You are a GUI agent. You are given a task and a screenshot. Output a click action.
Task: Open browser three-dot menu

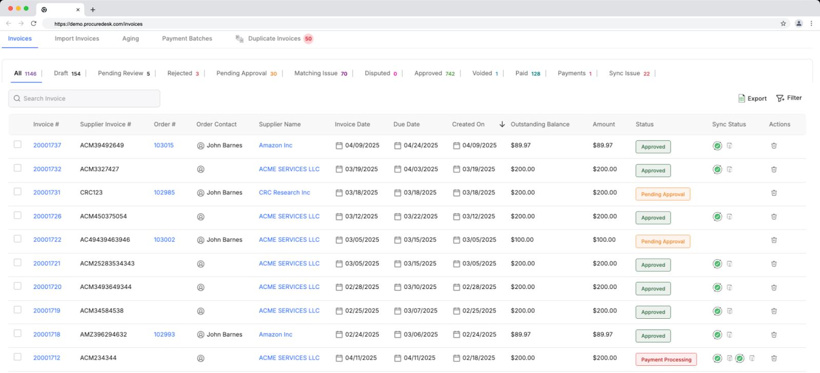[x=811, y=24]
